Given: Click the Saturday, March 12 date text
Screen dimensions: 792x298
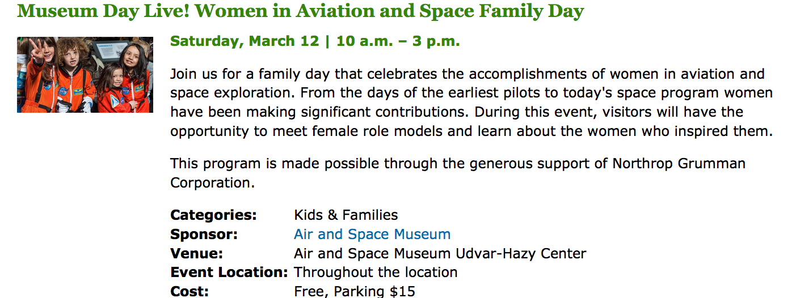Looking at the screenshot, I should pos(245,41).
